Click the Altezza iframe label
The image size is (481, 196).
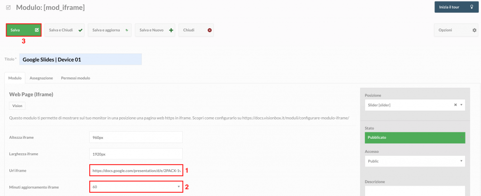(22, 137)
